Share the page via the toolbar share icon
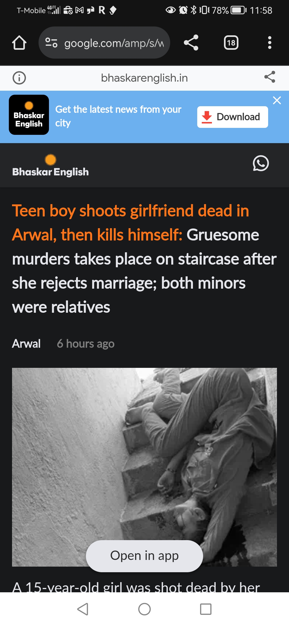Screen dimensions: 289x626 [191, 43]
